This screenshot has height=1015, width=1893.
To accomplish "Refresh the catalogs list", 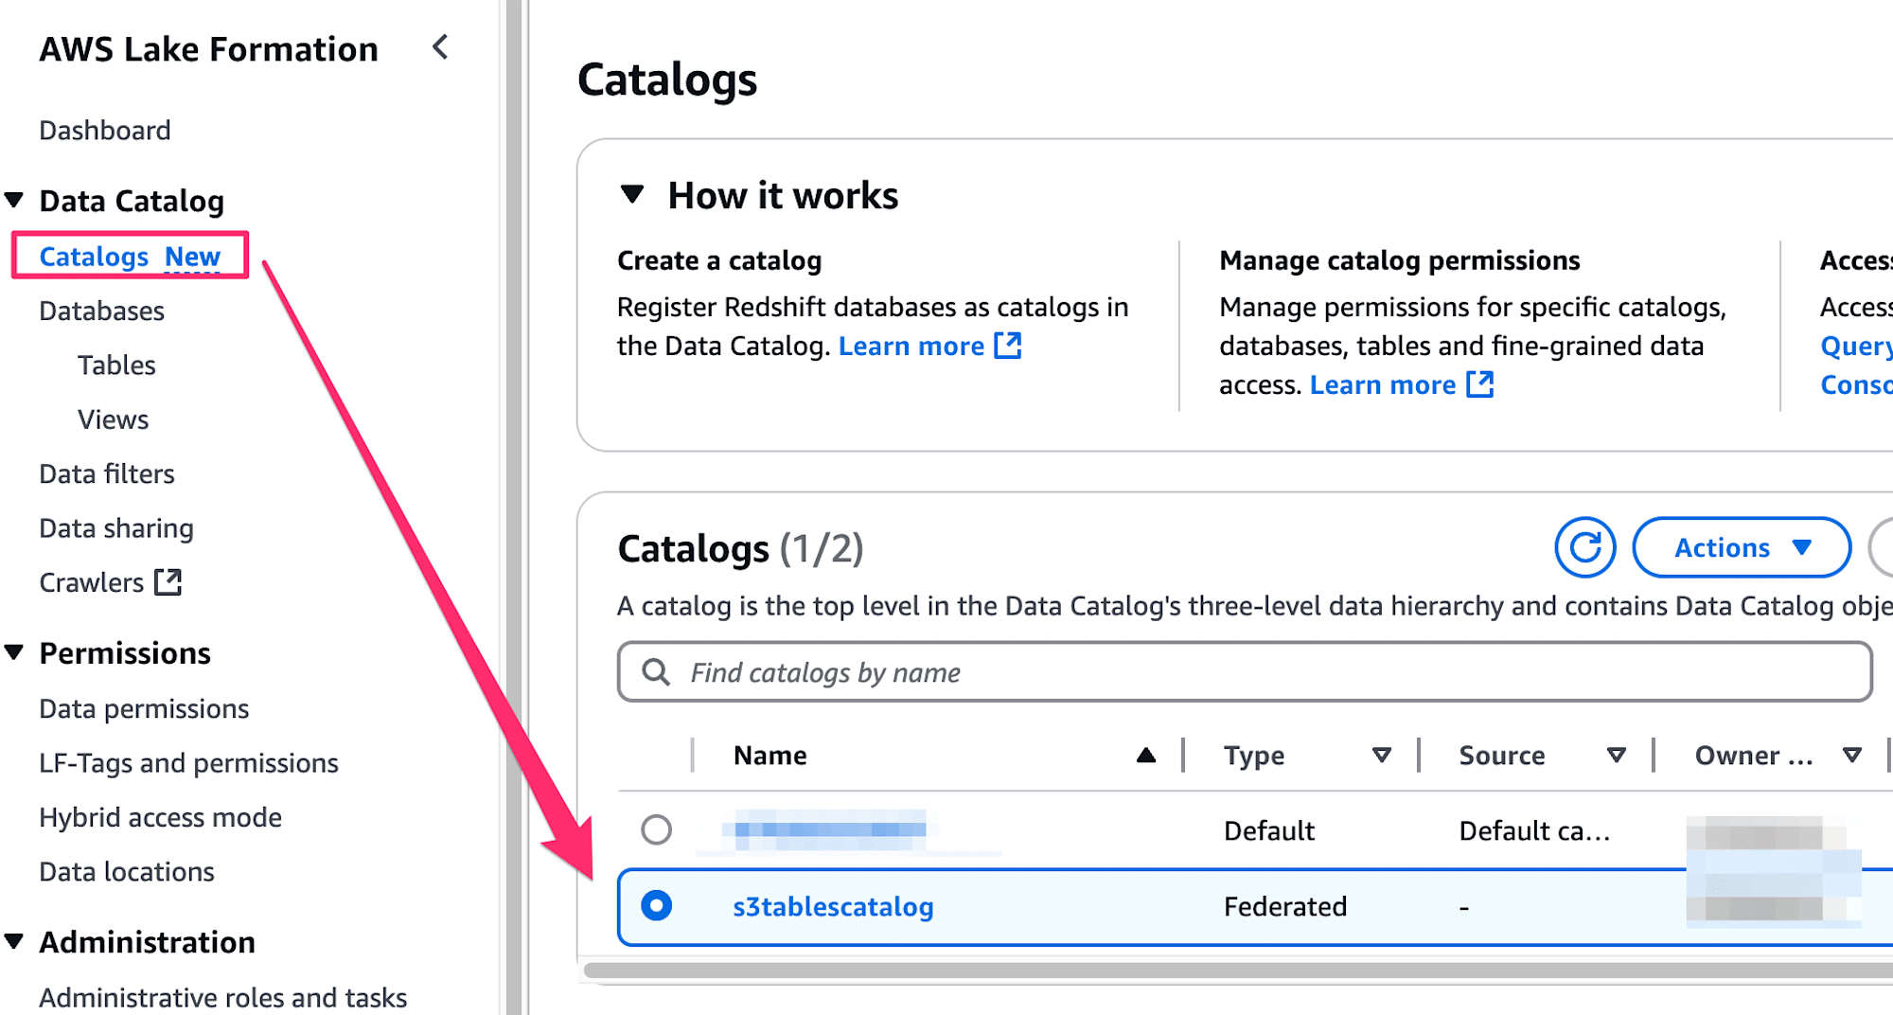I will [x=1584, y=547].
